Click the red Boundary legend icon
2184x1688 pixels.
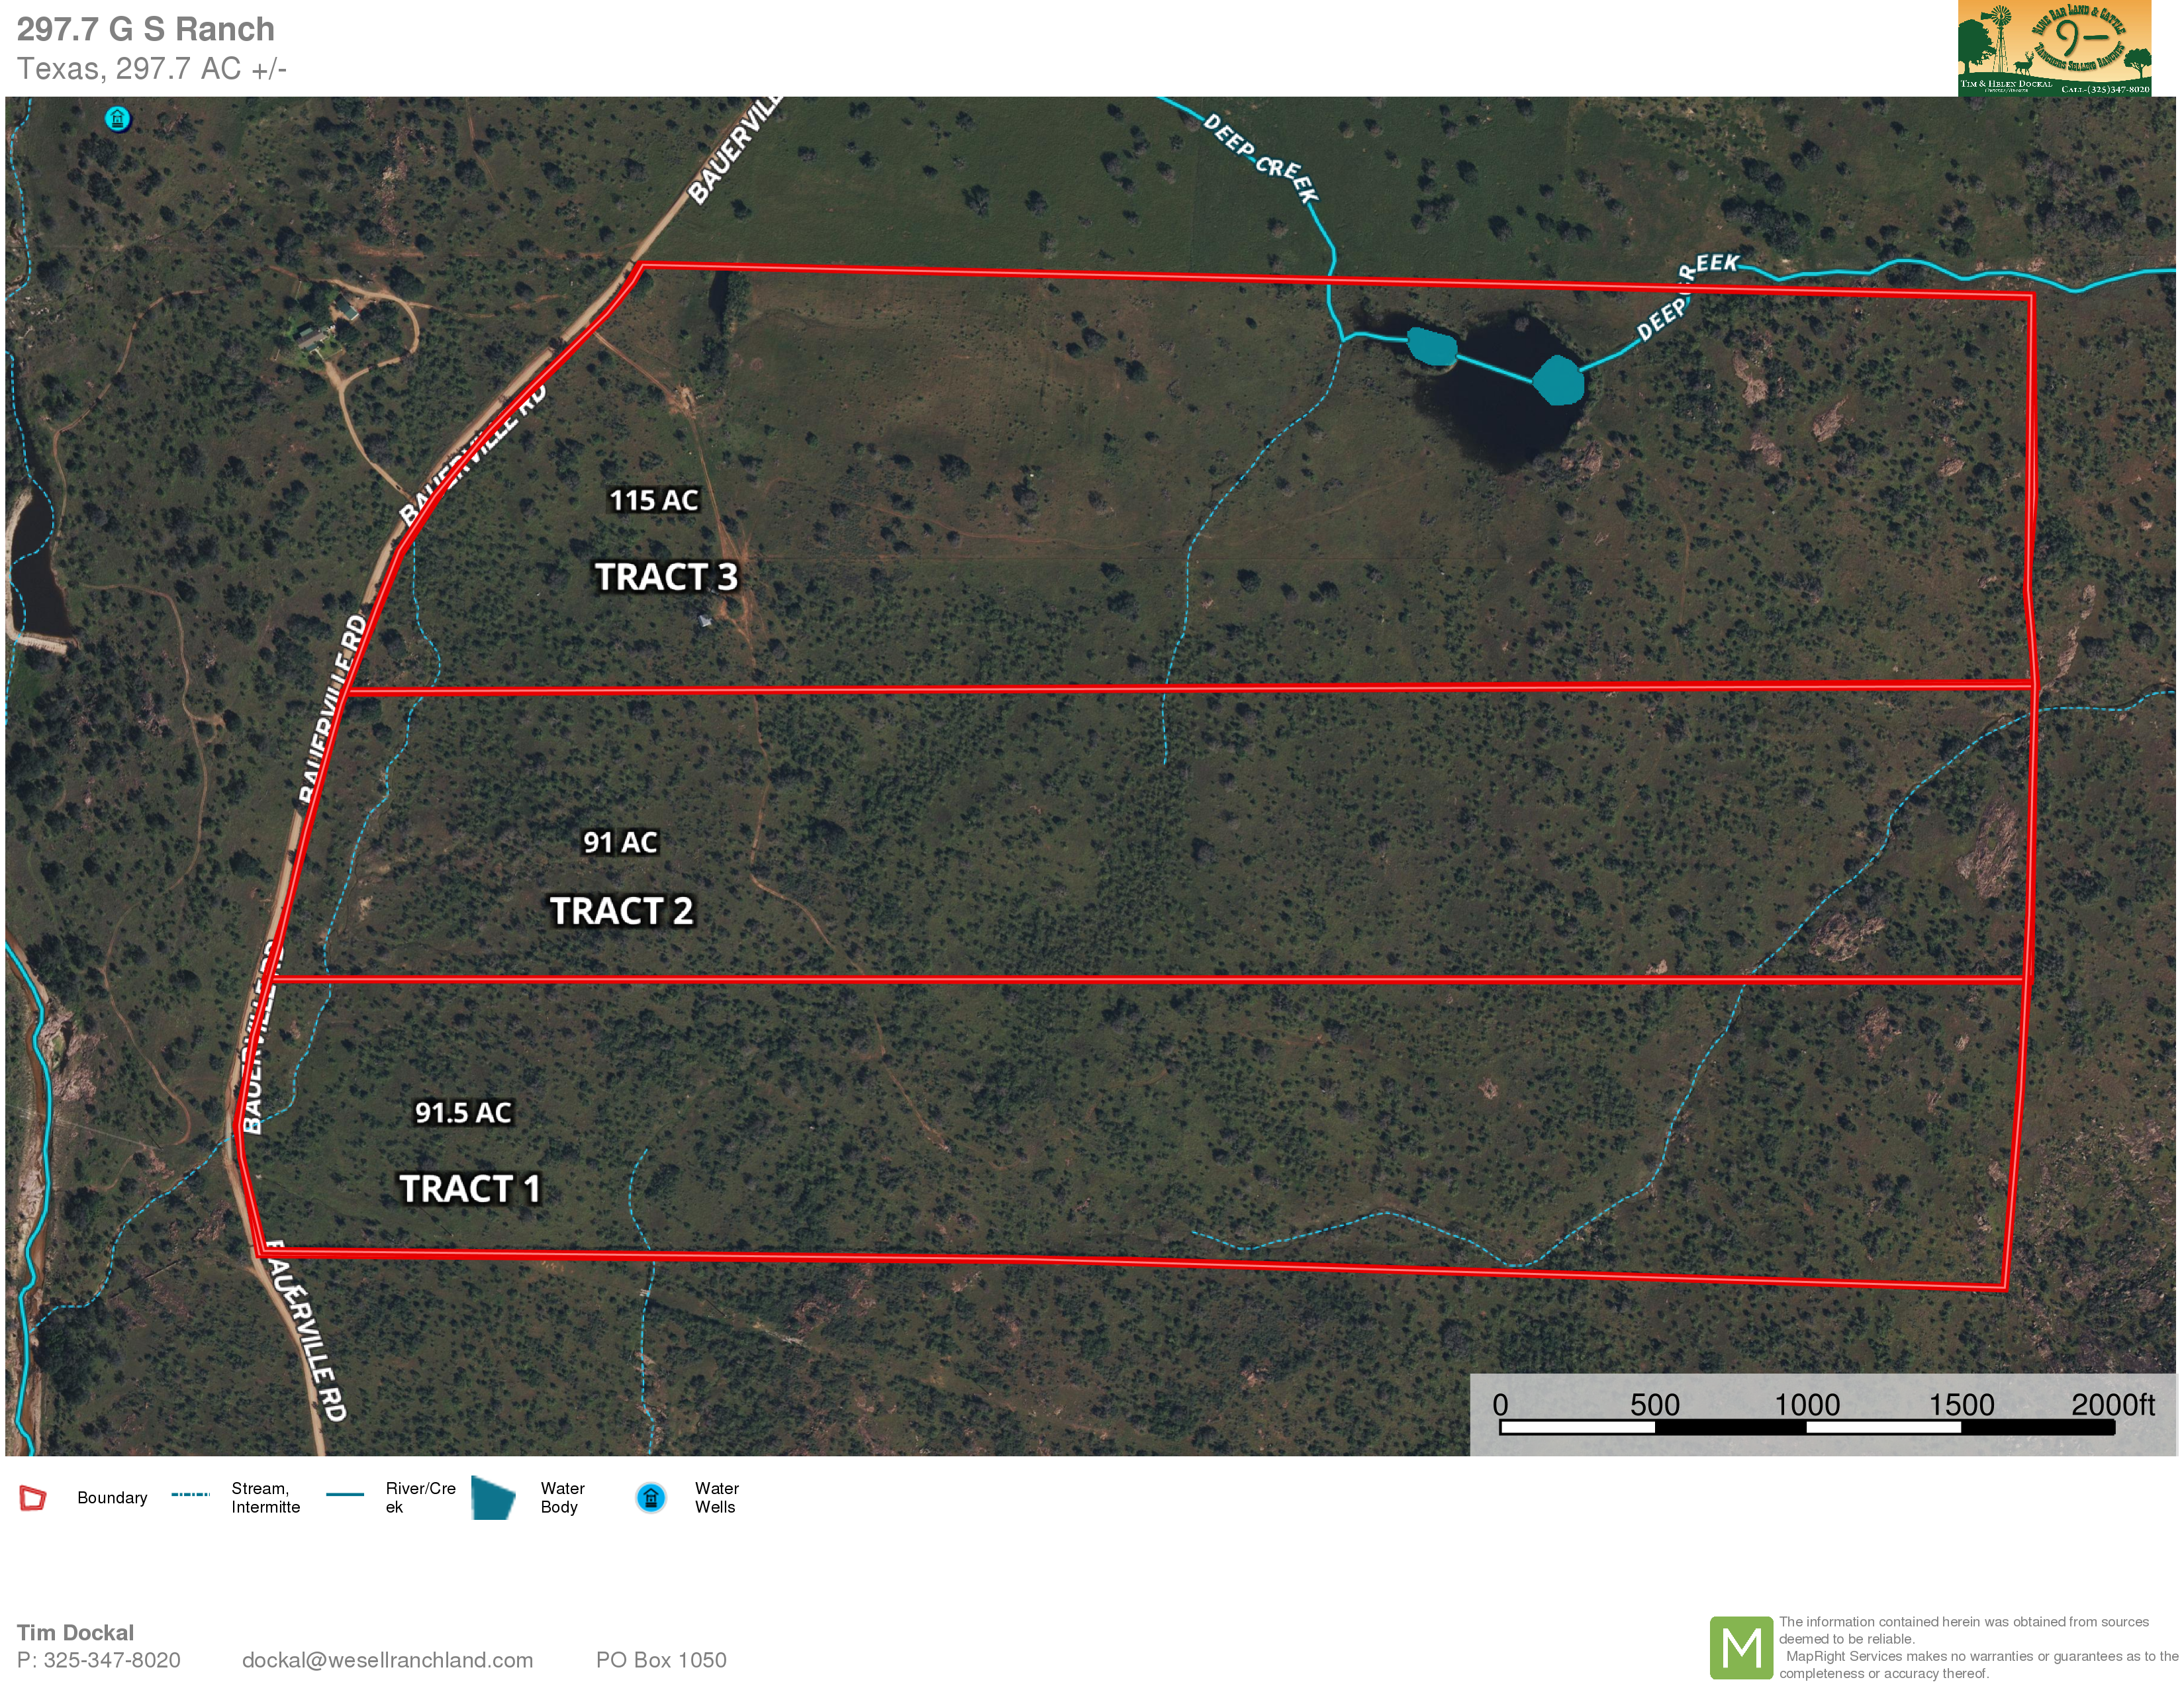point(33,1498)
